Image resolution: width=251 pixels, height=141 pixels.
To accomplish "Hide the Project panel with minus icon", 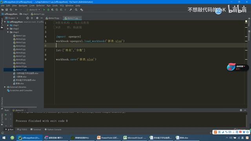I will coord(42,18).
